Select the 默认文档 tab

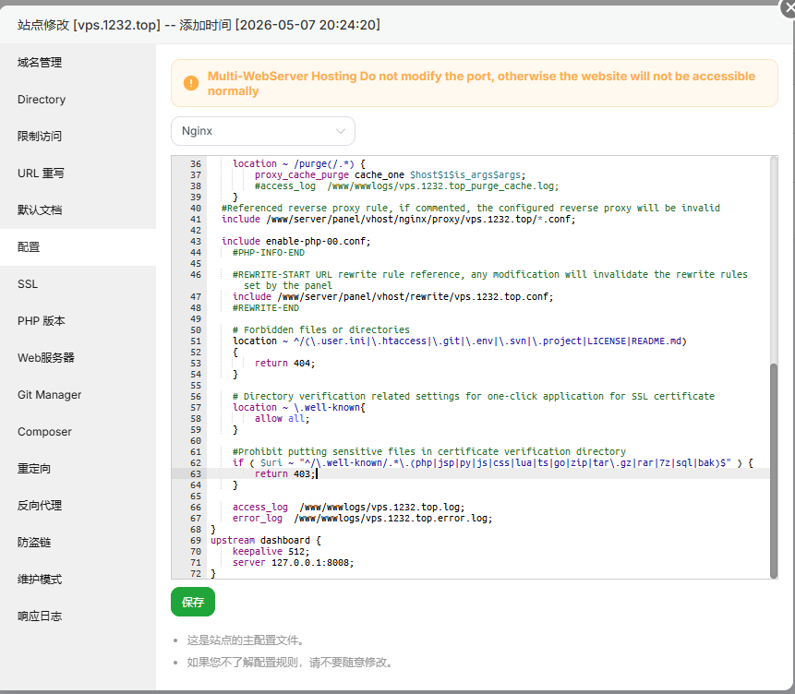40,210
